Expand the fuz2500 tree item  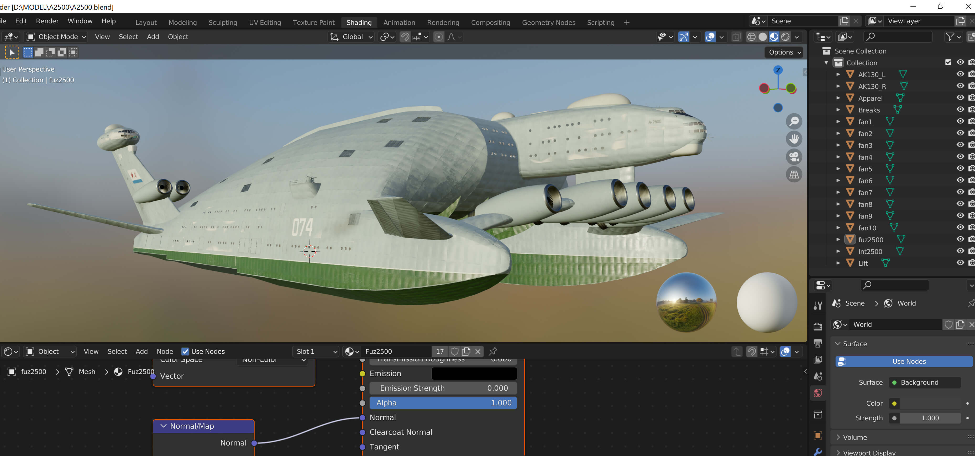[838, 240]
